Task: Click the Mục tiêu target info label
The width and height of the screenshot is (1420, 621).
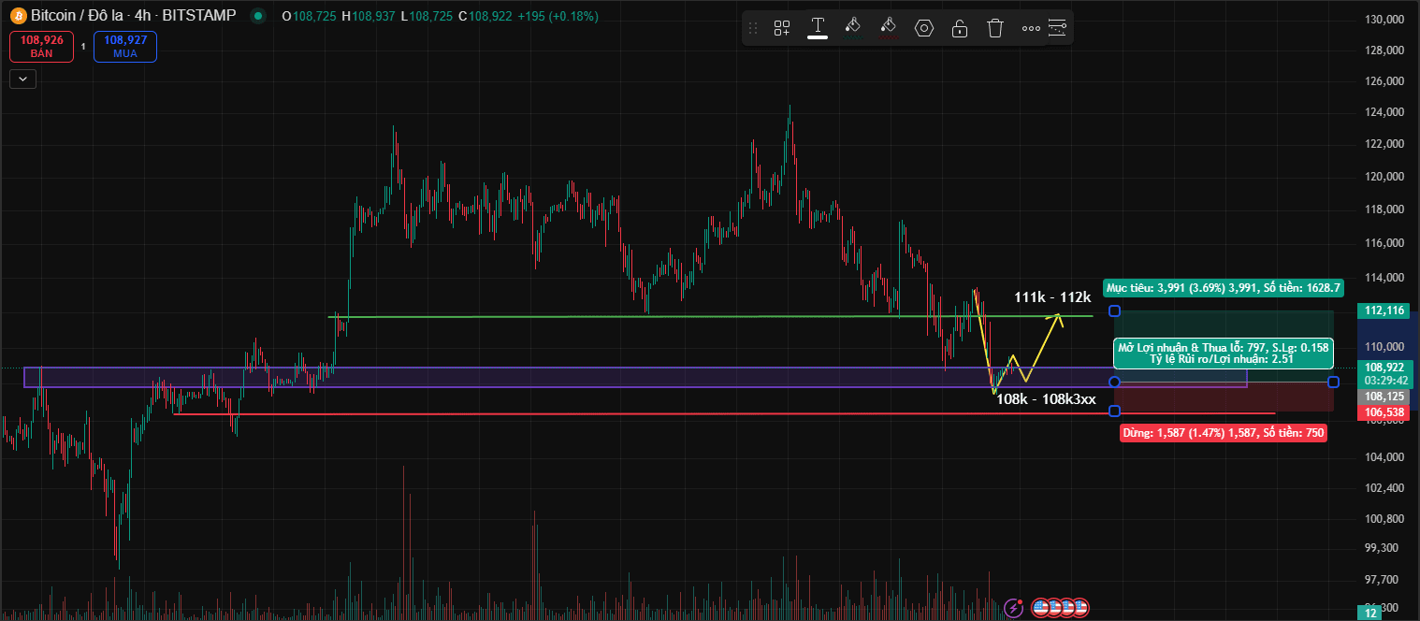Action: coord(1224,288)
